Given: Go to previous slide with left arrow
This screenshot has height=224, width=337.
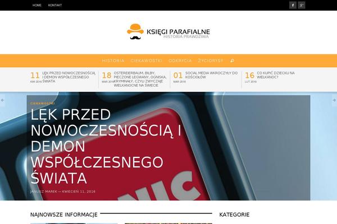Looking at the screenshot, I should tap(2, 100).
